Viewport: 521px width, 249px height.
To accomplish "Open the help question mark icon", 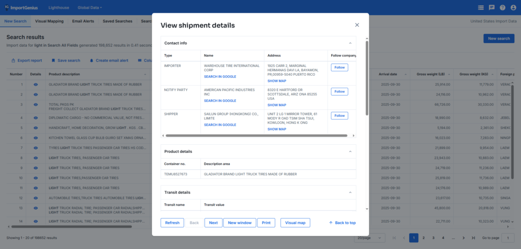I will click(503, 8).
